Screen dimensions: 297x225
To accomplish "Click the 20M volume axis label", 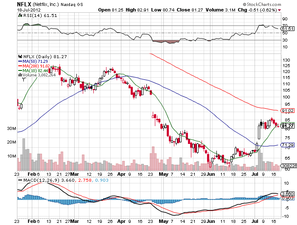I will [11, 142].
